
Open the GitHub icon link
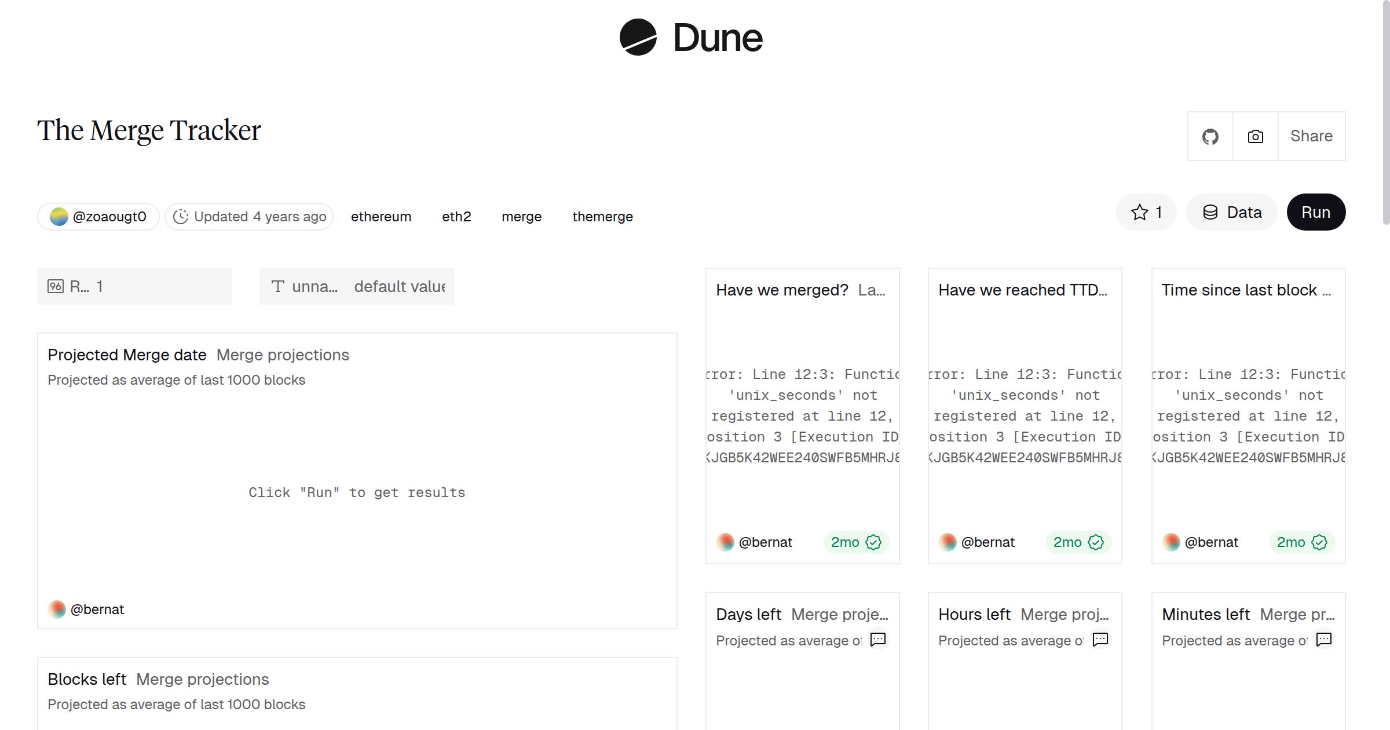1210,137
